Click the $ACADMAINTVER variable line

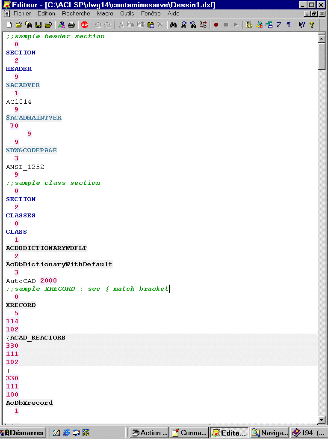point(33,118)
